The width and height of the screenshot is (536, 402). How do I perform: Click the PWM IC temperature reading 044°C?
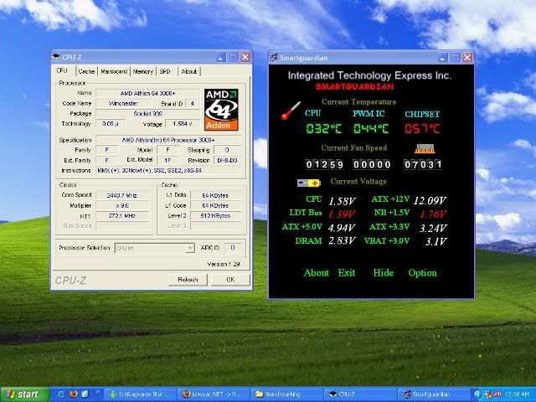point(371,129)
